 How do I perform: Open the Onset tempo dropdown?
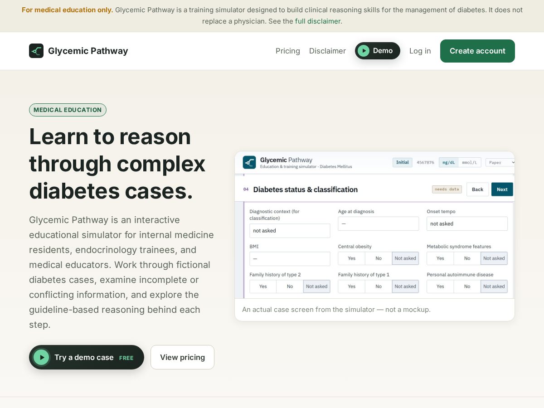(x=467, y=223)
